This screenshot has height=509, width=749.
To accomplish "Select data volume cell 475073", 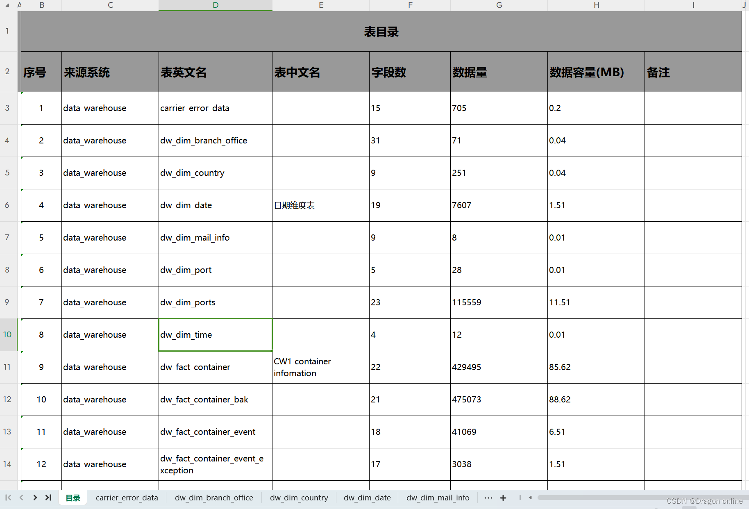I will 499,400.
